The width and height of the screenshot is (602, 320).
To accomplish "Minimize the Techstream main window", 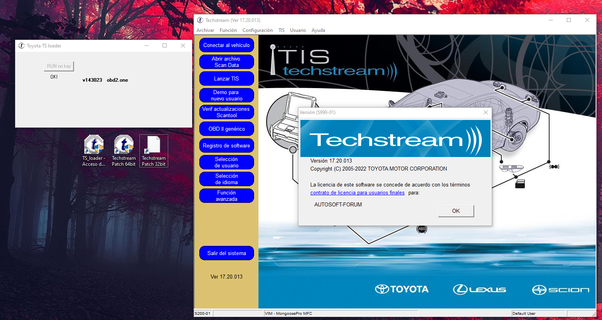I will click(x=551, y=20).
